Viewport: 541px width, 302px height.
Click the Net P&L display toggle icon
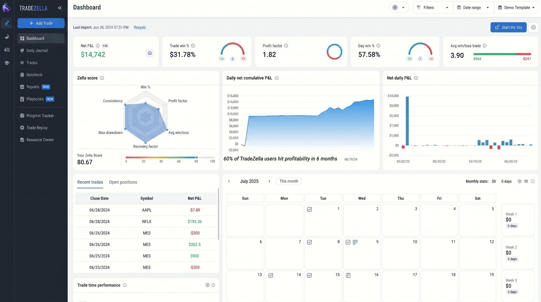click(150, 53)
